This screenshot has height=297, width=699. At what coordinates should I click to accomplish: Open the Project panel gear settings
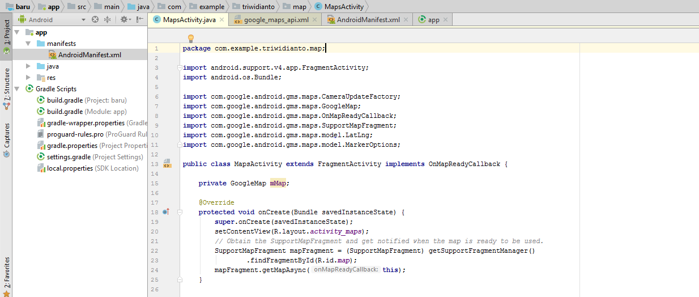[123, 20]
